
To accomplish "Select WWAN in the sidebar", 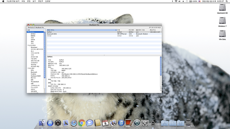I will (x=33, y=36).
